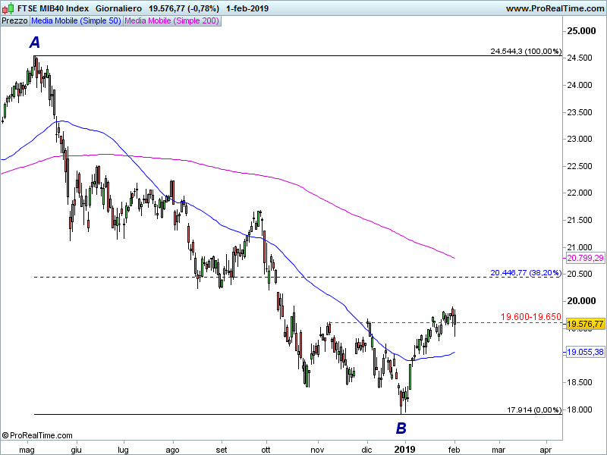
Task: Open the www.ProRealTime.com link
Action: pos(555,8)
